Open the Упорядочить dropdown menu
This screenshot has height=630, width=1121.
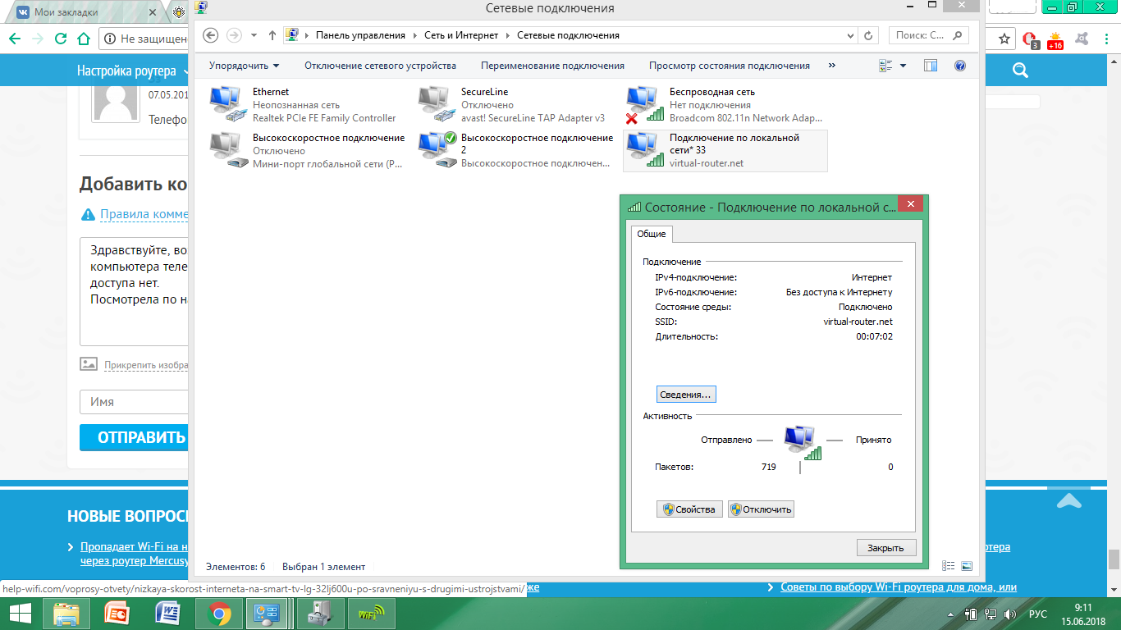244,66
